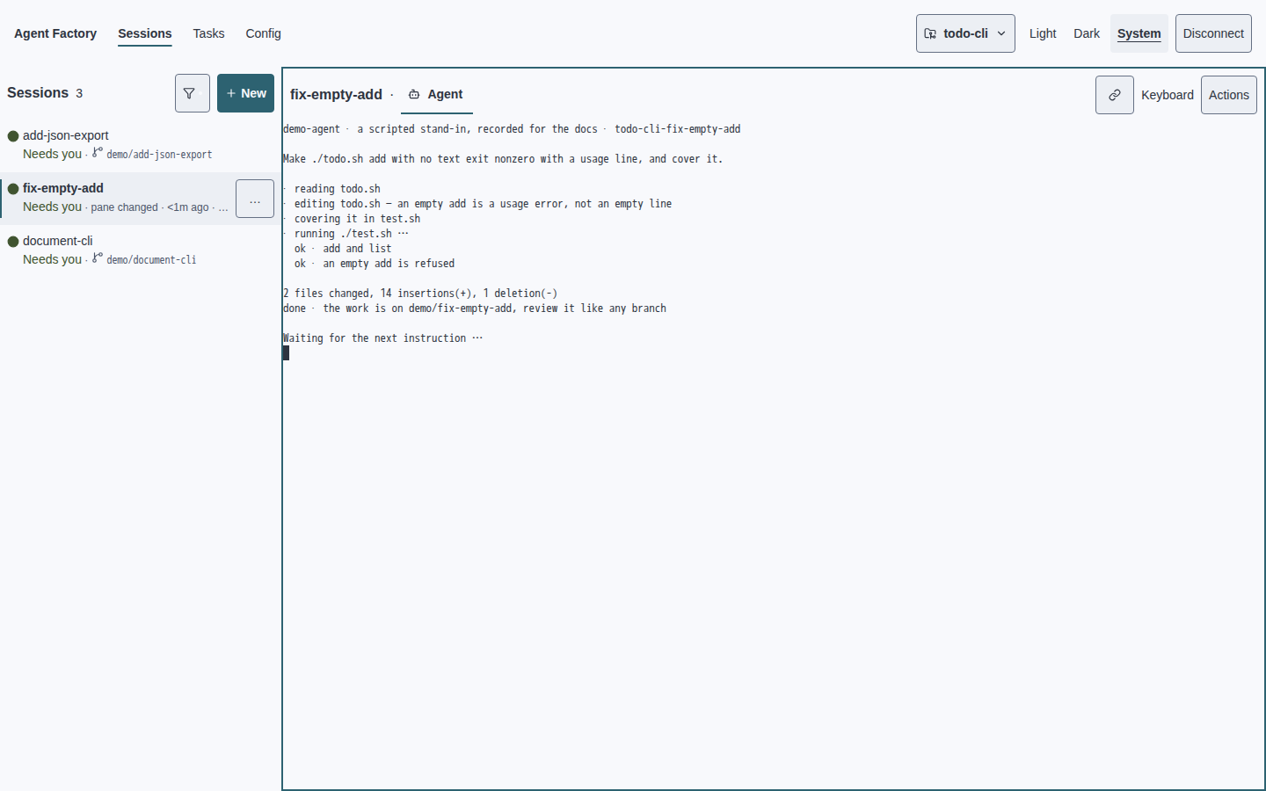The height and width of the screenshot is (791, 1266).
Task: Click 'pane changed · <1m ago' status text
Action: (150, 207)
